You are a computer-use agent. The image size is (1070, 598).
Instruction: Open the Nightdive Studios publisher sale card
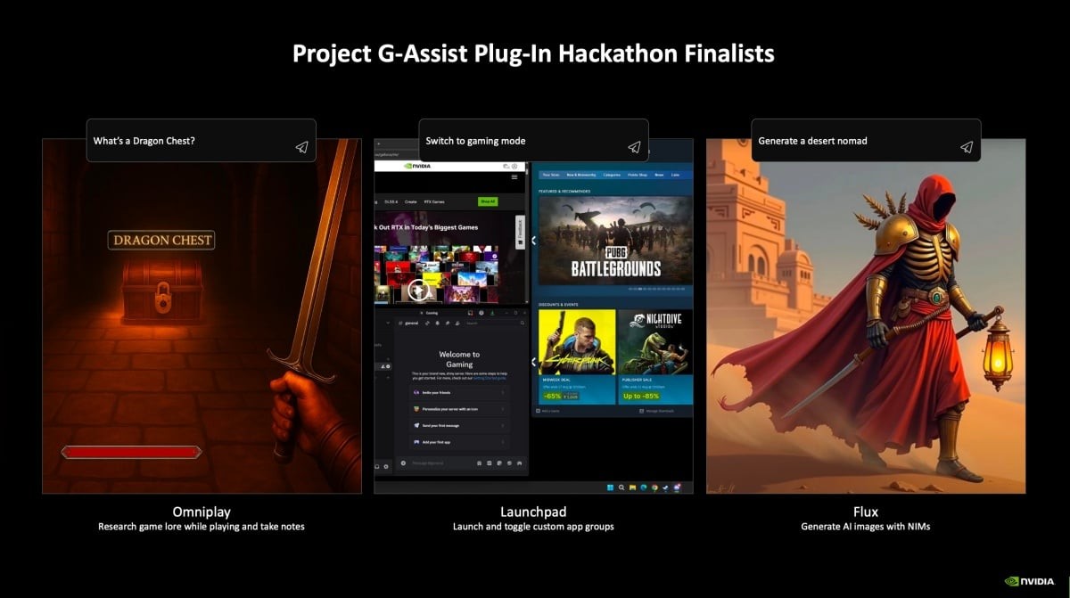(x=655, y=356)
